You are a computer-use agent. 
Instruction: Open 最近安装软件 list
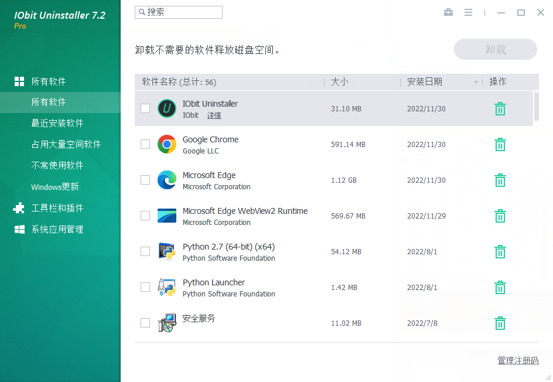pyautogui.click(x=57, y=123)
